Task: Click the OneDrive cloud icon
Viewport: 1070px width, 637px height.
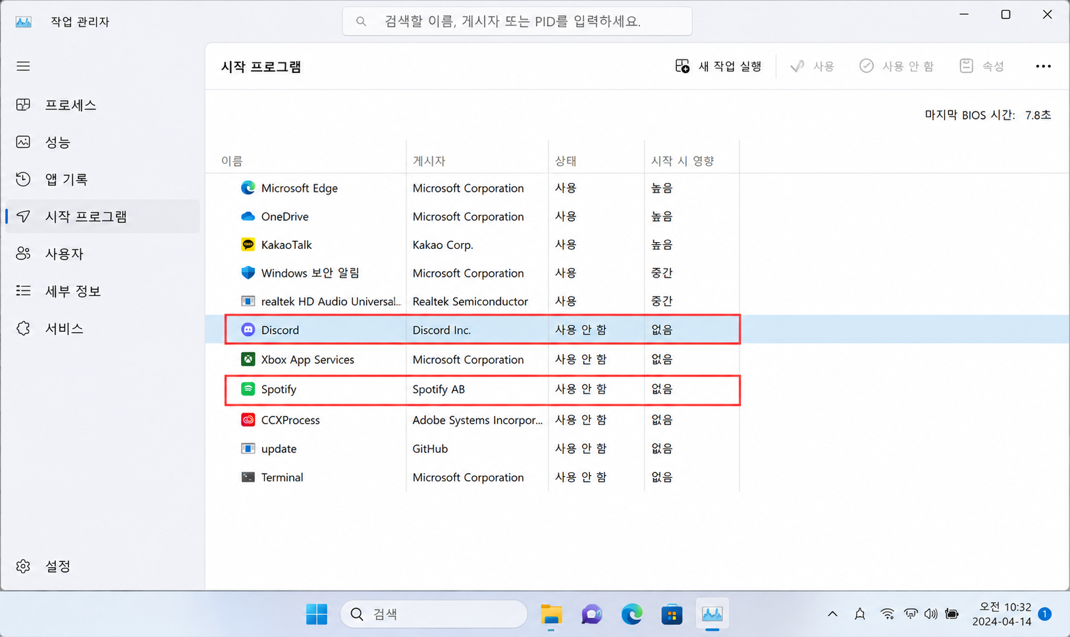Action: (x=248, y=216)
